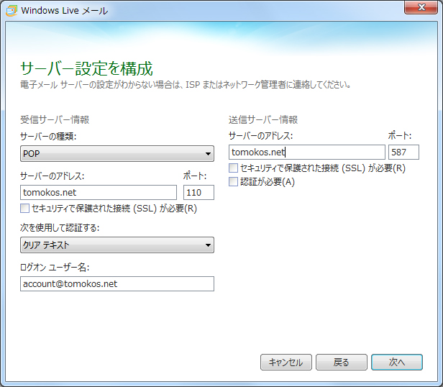Image resolution: width=443 pixels, height=387 pixels.
Task: Click the Windows Live Mail title bar icon
Action: pyautogui.click(x=12, y=11)
